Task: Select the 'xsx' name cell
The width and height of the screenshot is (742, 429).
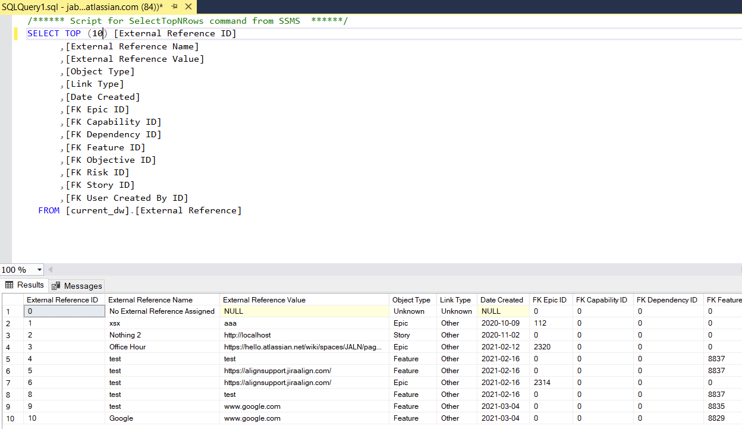Action: pyautogui.click(x=162, y=323)
